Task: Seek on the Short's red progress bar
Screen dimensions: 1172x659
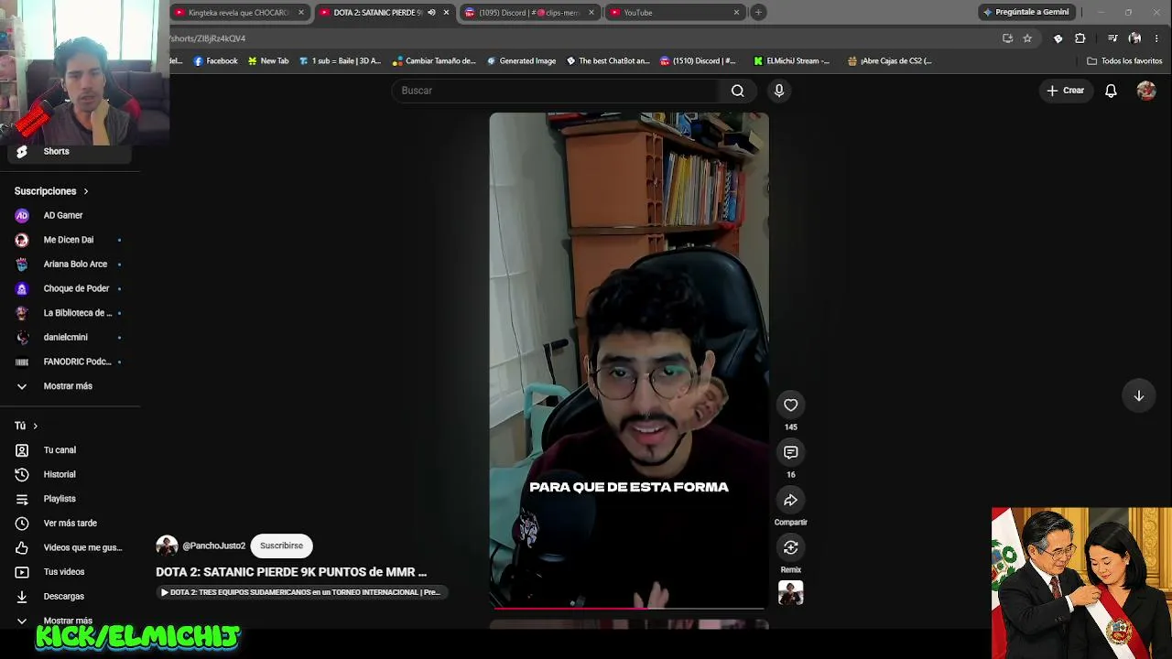Action: 628,607
